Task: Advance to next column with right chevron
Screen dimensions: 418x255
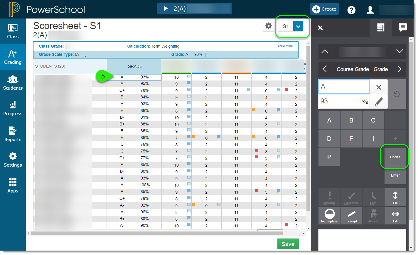Action: [x=399, y=69]
